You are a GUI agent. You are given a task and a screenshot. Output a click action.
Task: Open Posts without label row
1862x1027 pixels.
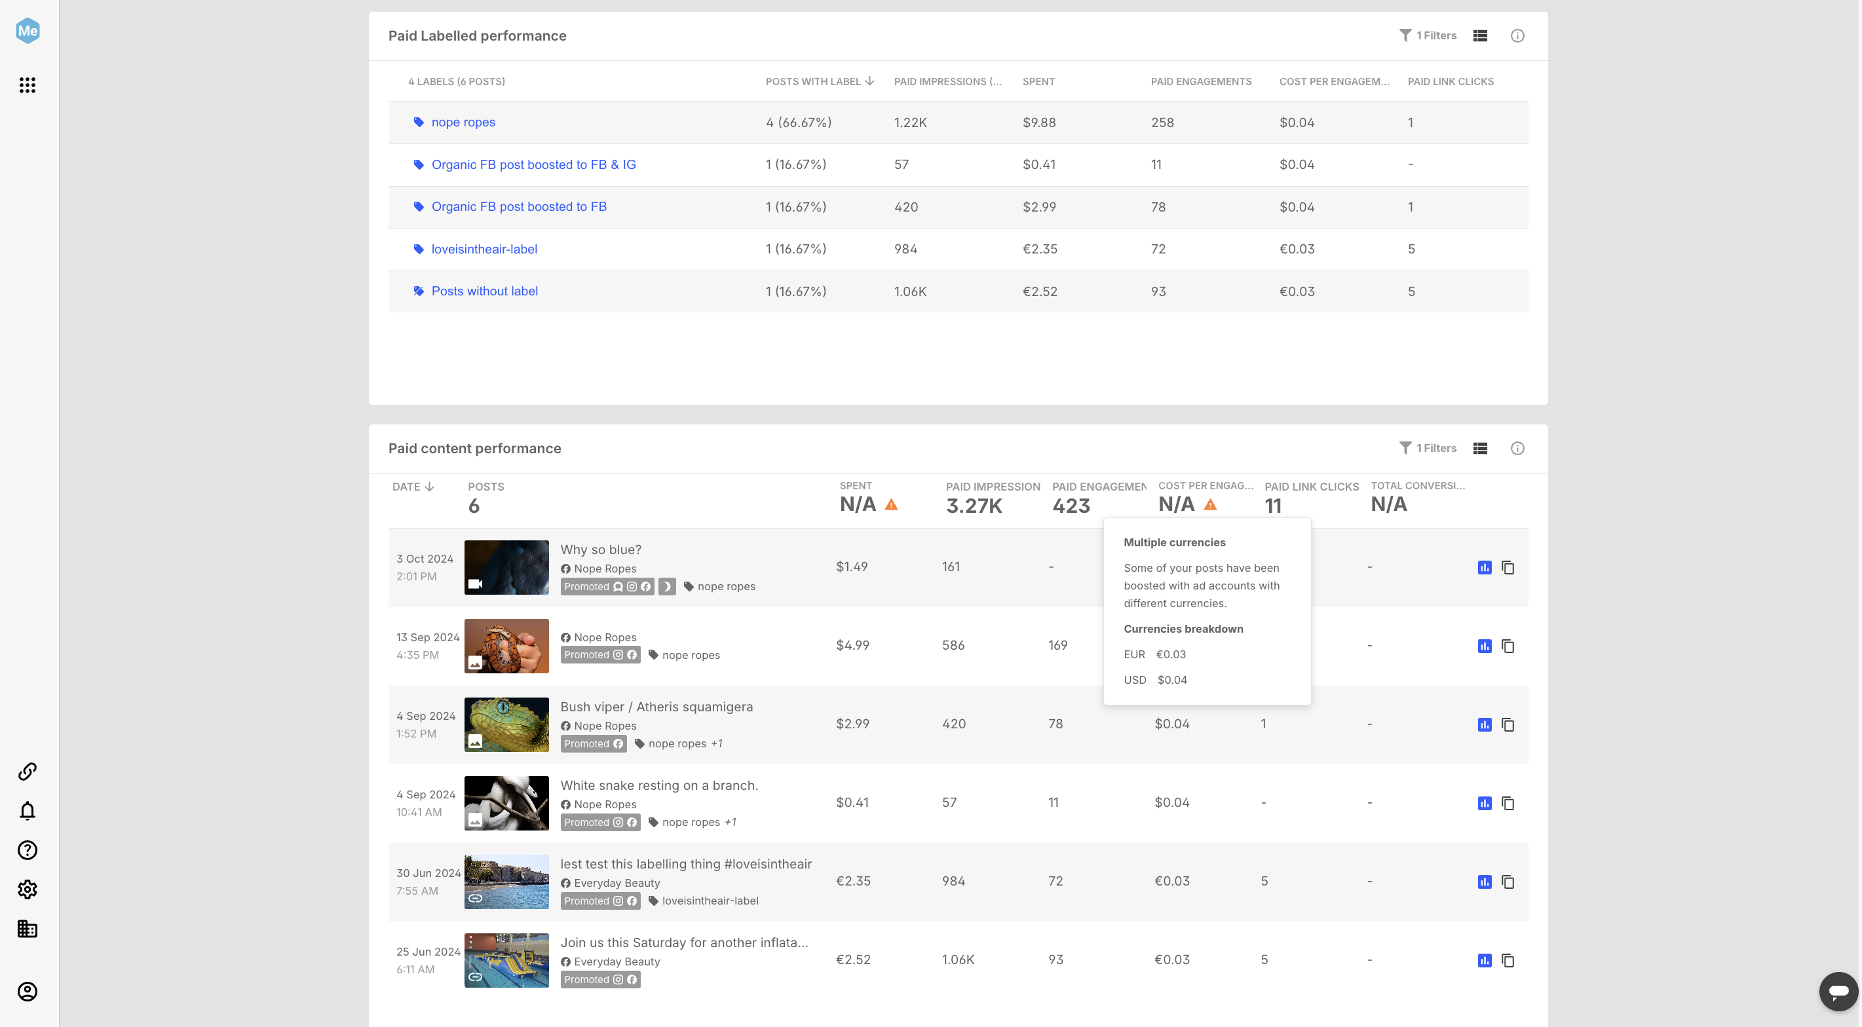click(x=484, y=291)
